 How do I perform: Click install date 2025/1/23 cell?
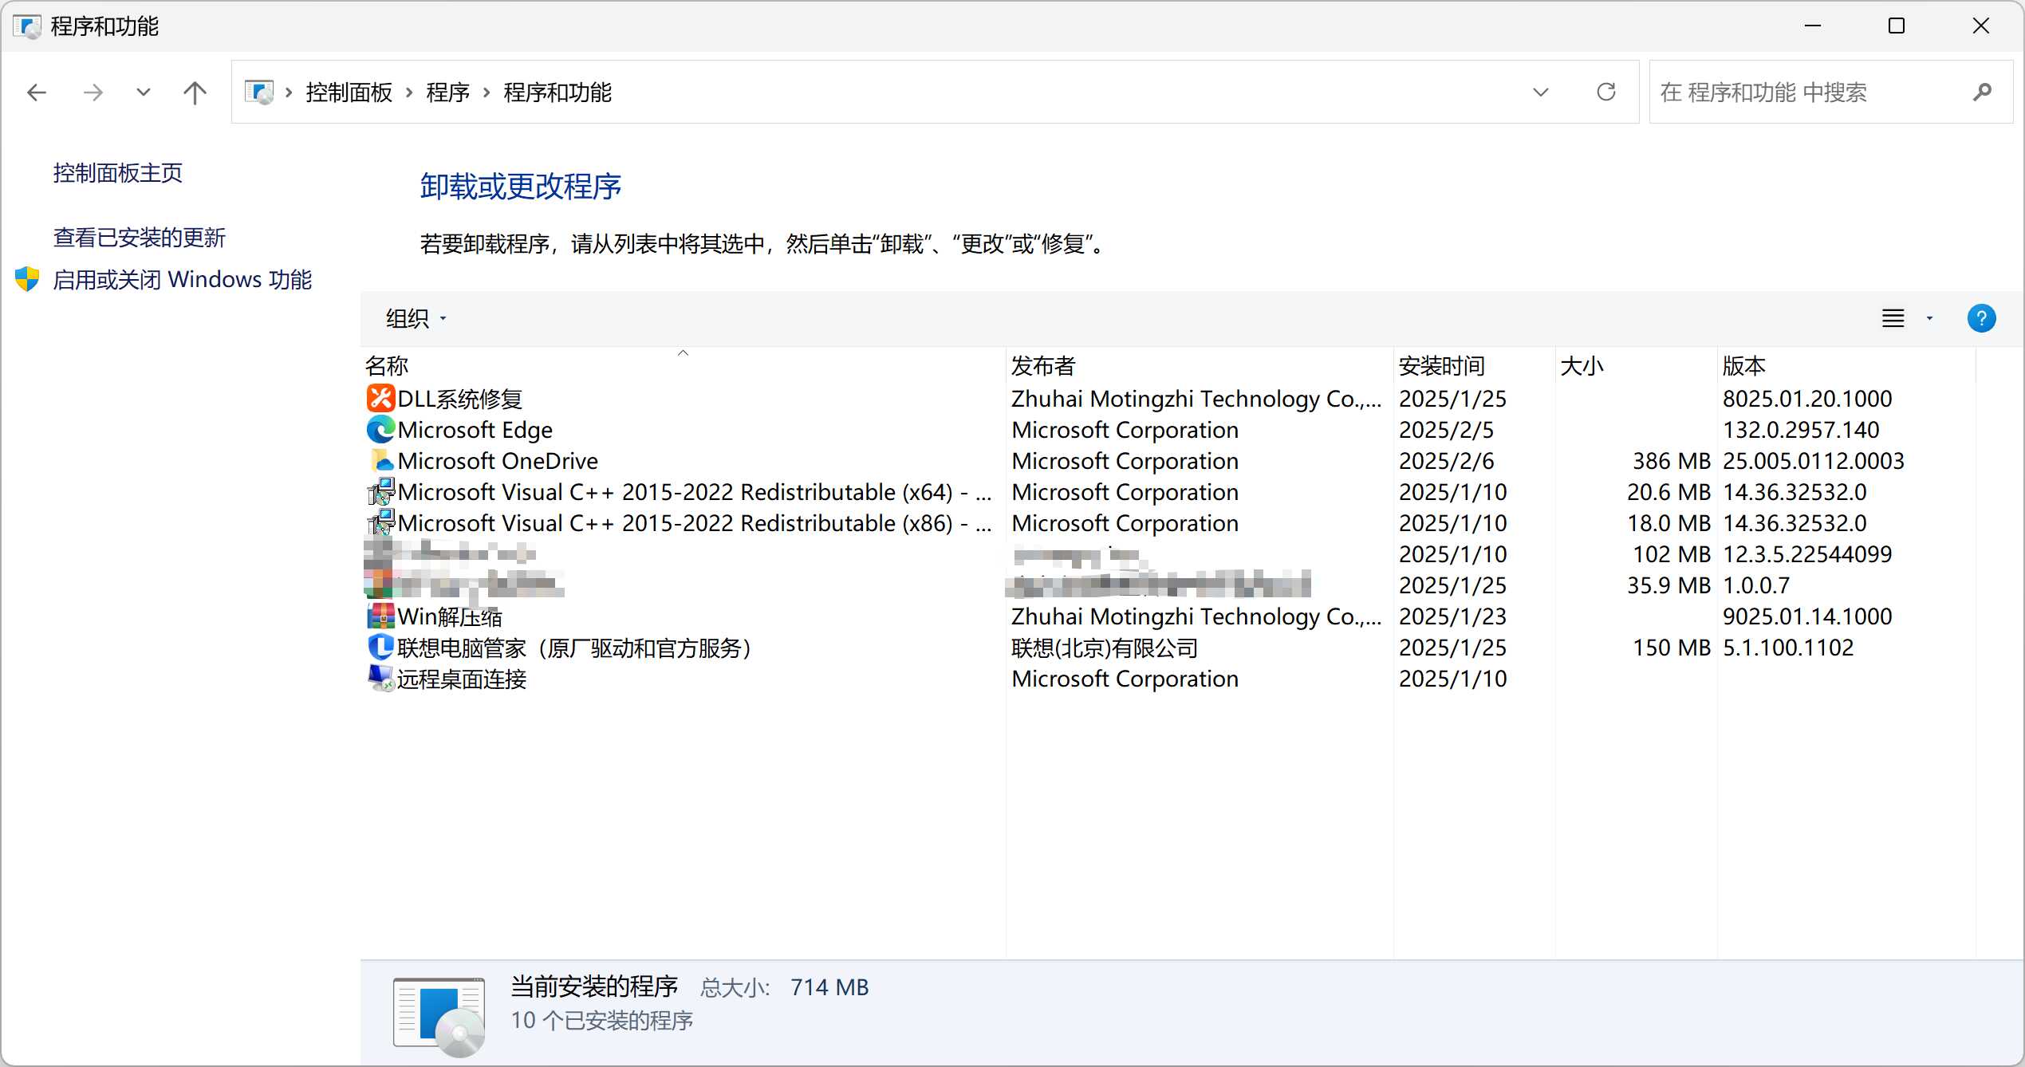pos(1452,616)
